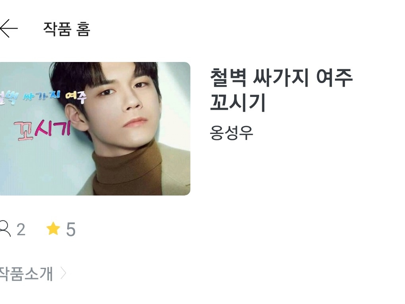Go back using the left arrow
Screen dimensions: 405x304
(x=8, y=28)
